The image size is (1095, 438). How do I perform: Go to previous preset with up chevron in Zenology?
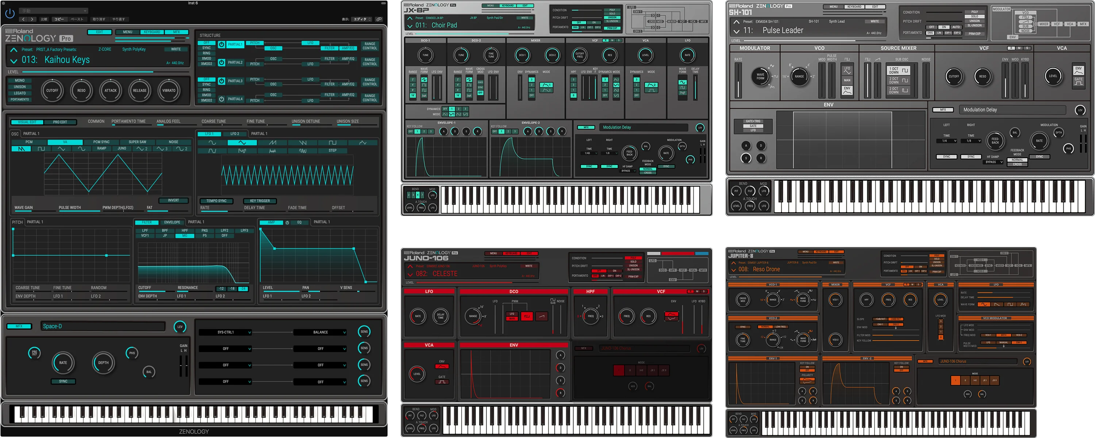point(14,50)
